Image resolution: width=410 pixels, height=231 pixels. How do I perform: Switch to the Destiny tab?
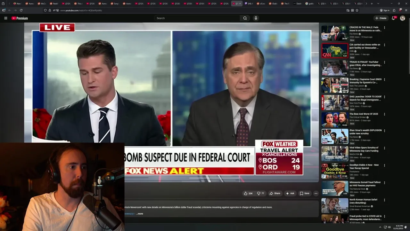pos(297,4)
